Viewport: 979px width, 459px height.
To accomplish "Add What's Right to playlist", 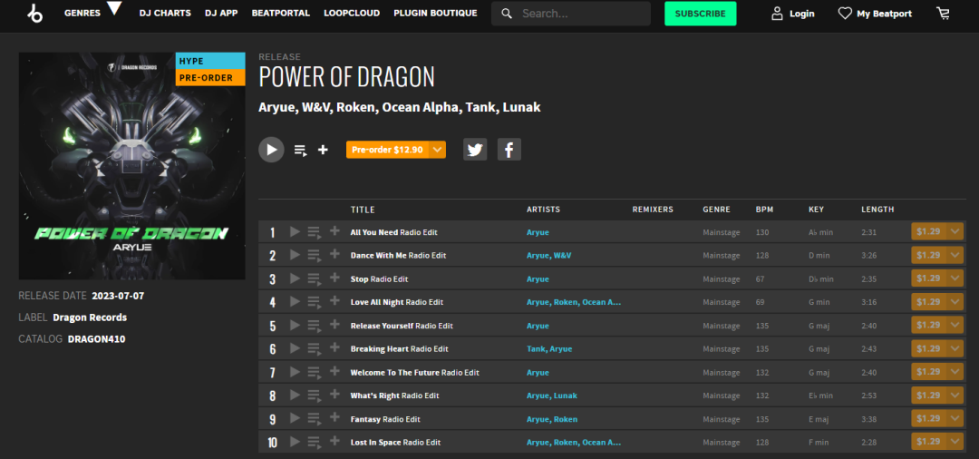I will point(334,396).
